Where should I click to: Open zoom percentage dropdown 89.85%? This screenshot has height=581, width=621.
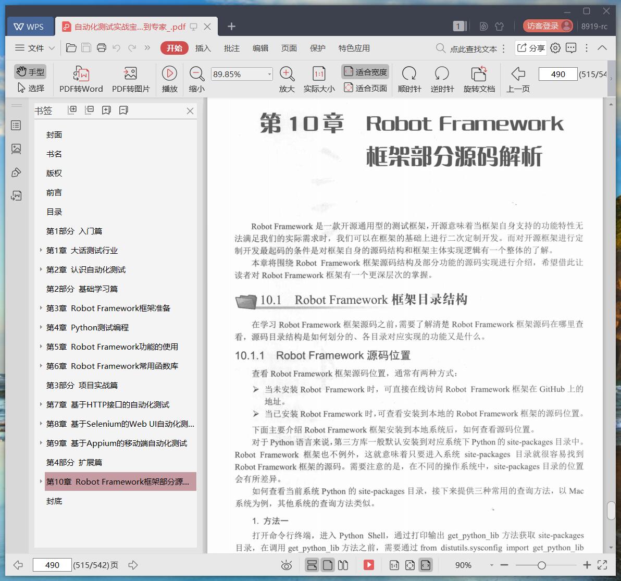point(269,74)
